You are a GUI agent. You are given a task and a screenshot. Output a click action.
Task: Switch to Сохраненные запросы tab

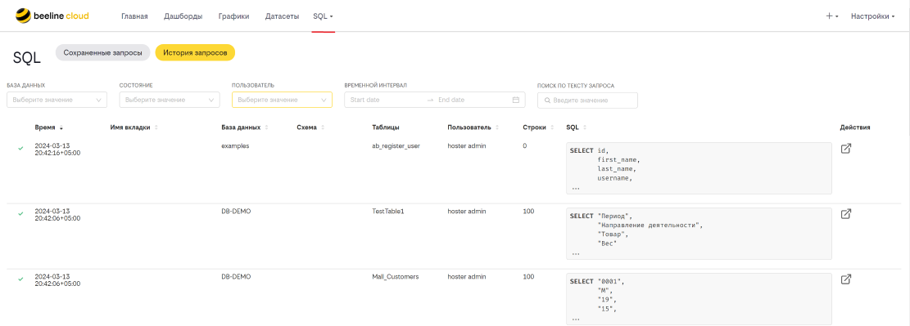pos(102,52)
